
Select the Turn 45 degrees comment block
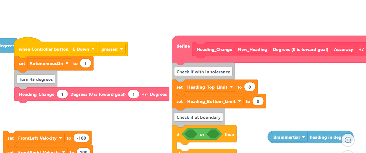click(x=36, y=79)
